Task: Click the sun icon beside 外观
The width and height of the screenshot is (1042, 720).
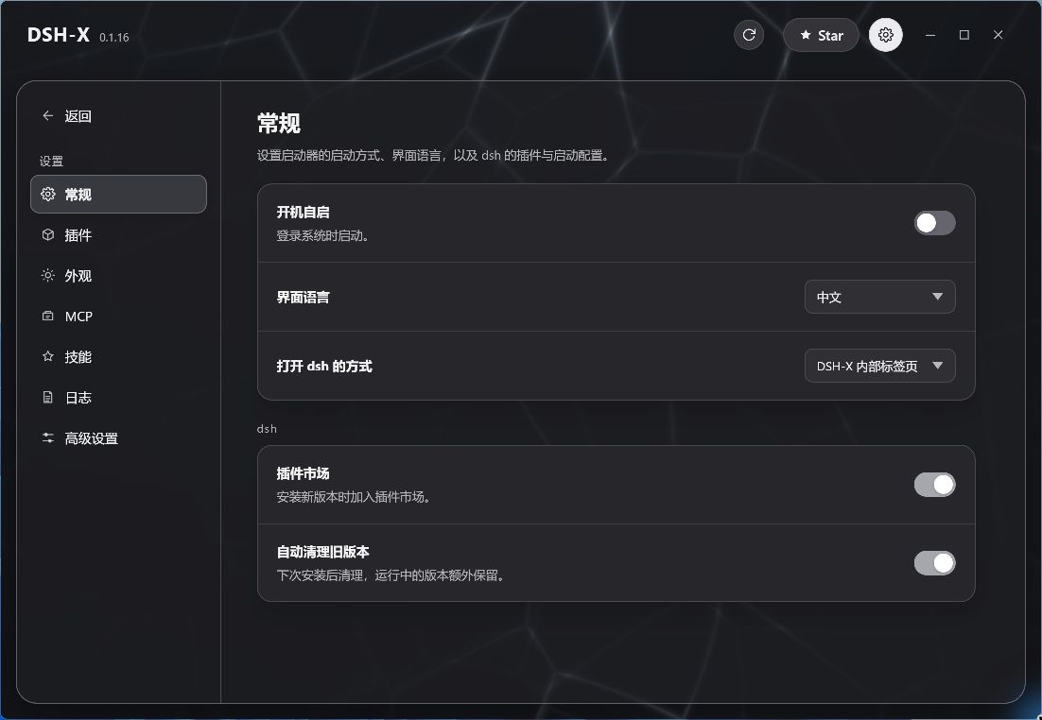Action: (x=48, y=276)
